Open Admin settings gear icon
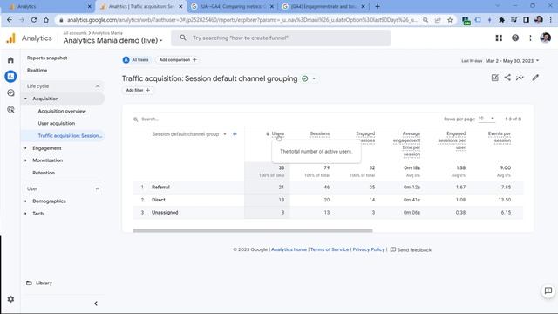The height and width of the screenshot is (314, 558). tap(10, 299)
